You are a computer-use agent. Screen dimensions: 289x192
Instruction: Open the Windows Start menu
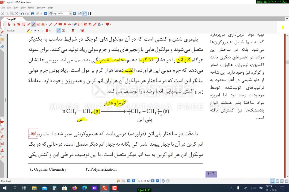coord(5,188)
